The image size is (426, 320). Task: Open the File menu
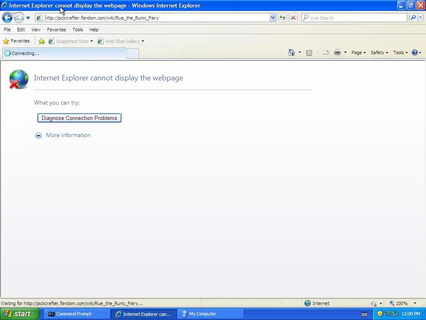(7, 30)
